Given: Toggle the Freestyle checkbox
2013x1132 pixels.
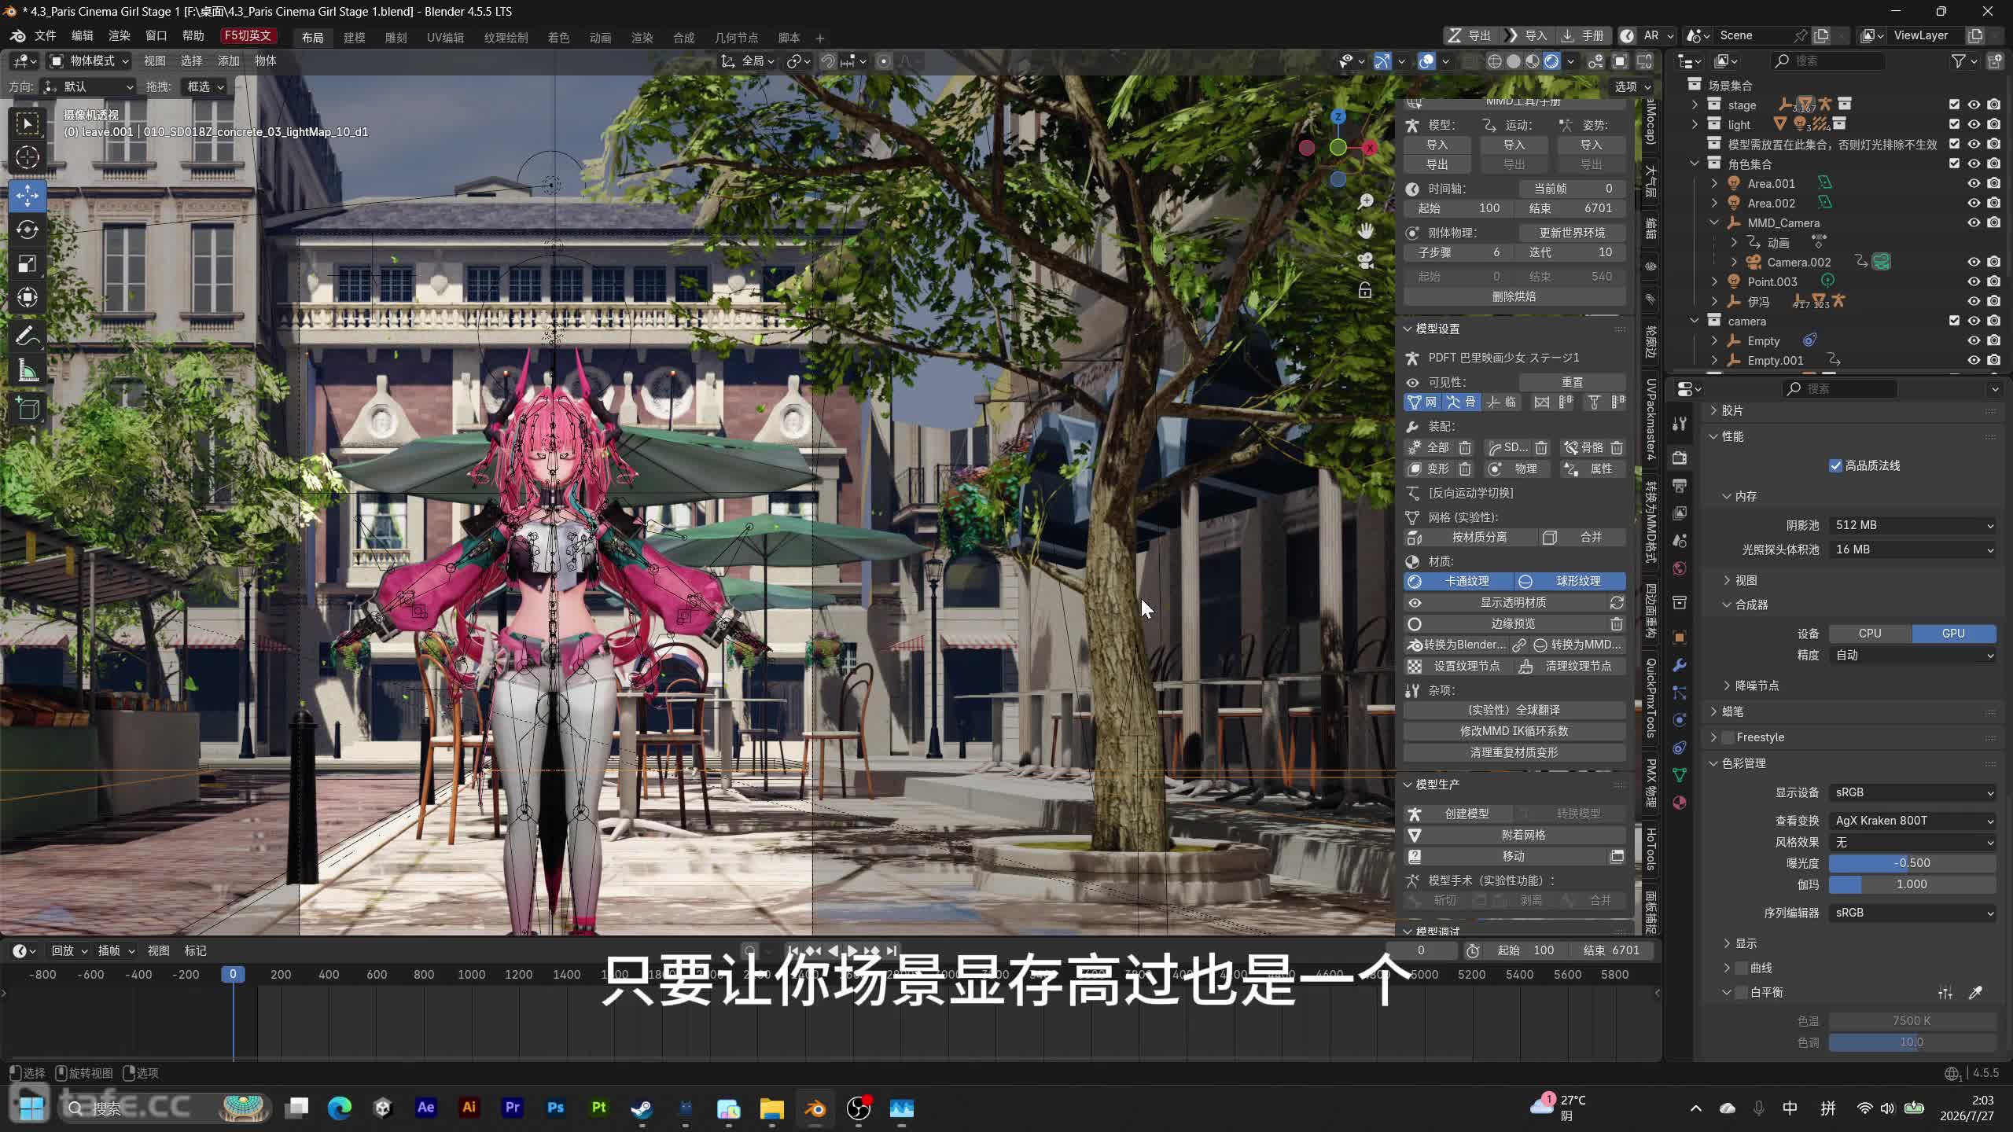Looking at the screenshot, I should tap(1728, 737).
